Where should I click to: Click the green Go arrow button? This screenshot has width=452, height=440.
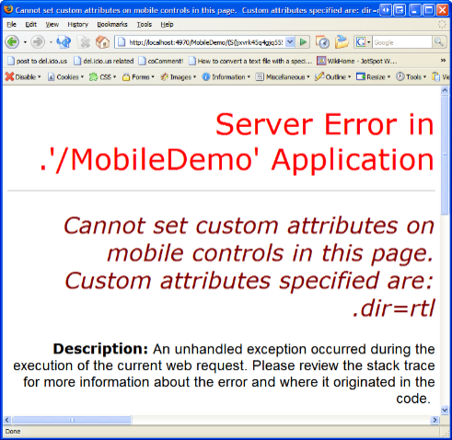[x=303, y=42]
